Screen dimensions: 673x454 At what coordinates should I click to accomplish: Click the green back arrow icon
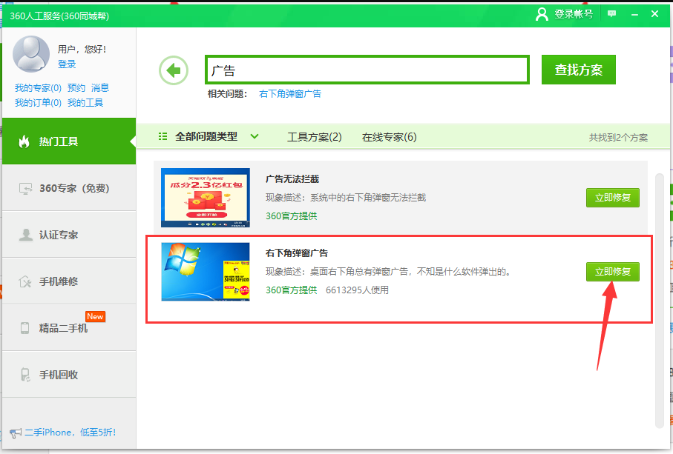coord(174,70)
